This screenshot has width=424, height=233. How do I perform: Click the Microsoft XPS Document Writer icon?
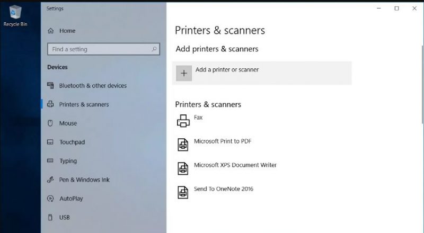[183, 168]
